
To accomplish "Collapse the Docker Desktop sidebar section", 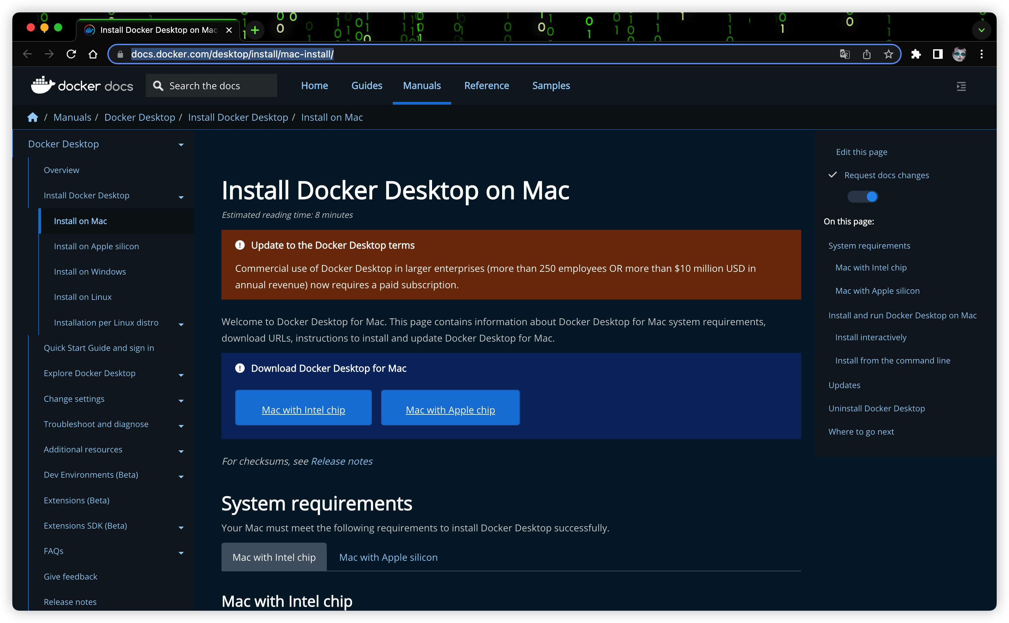I will tap(181, 145).
